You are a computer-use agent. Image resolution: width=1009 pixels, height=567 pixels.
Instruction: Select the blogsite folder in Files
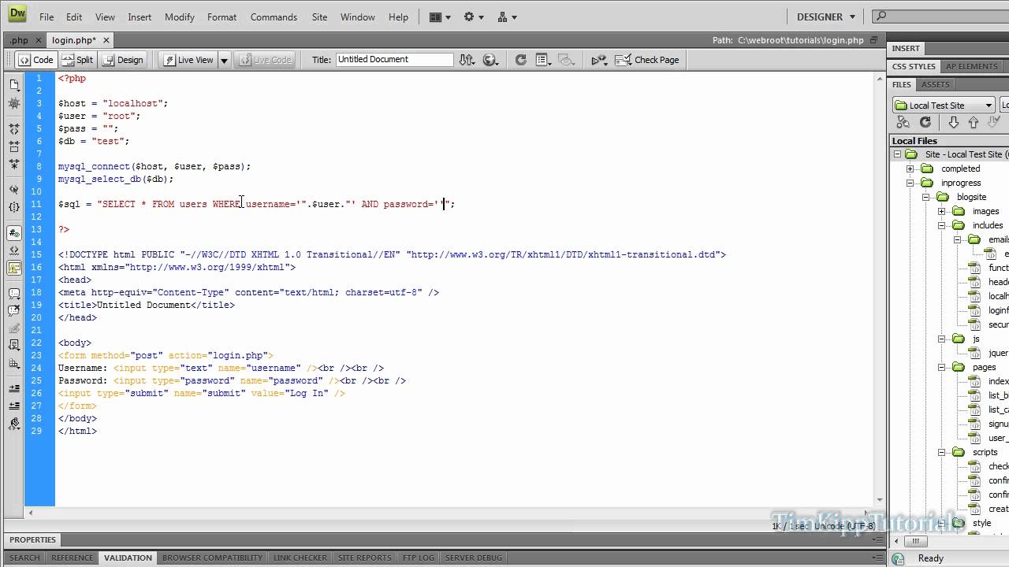click(971, 197)
